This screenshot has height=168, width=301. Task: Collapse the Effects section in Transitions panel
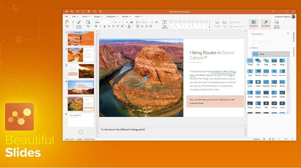[x=250, y=48]
